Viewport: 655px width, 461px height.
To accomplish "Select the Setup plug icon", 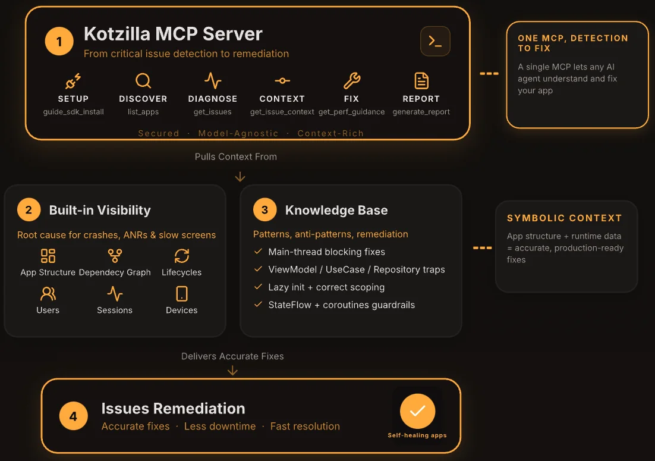I will 74,81.
